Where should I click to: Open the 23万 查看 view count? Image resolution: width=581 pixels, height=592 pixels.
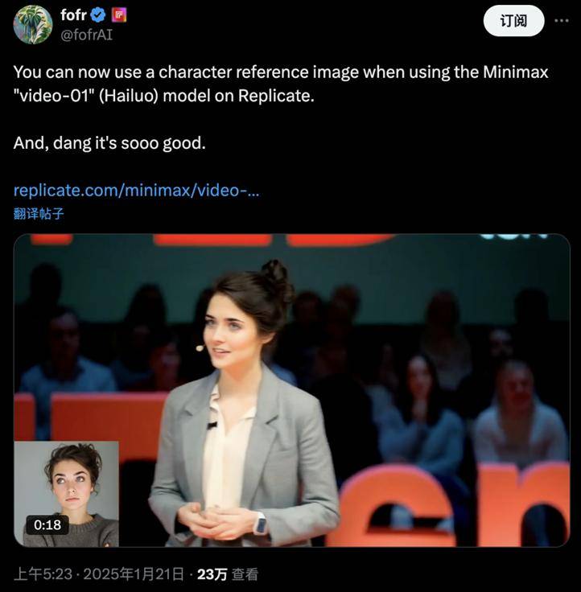[x=228, y=574]
